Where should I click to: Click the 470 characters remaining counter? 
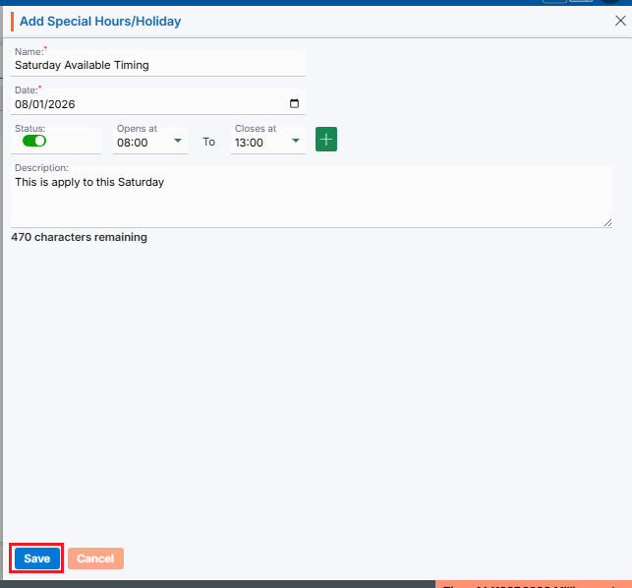pyautogui.click(x=79, y=237)
